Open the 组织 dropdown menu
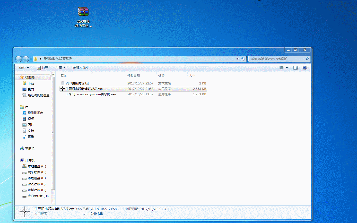Image resolution: width=357 pixels, height=223 pixels. coord(24,68)
